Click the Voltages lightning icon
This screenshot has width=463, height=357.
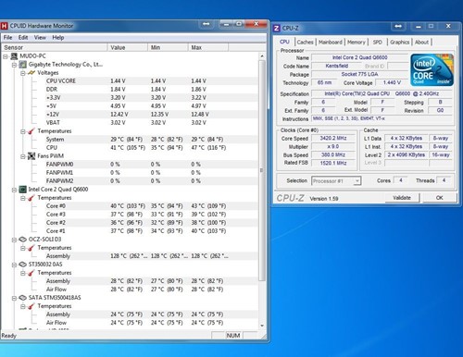tap(31, 73)
